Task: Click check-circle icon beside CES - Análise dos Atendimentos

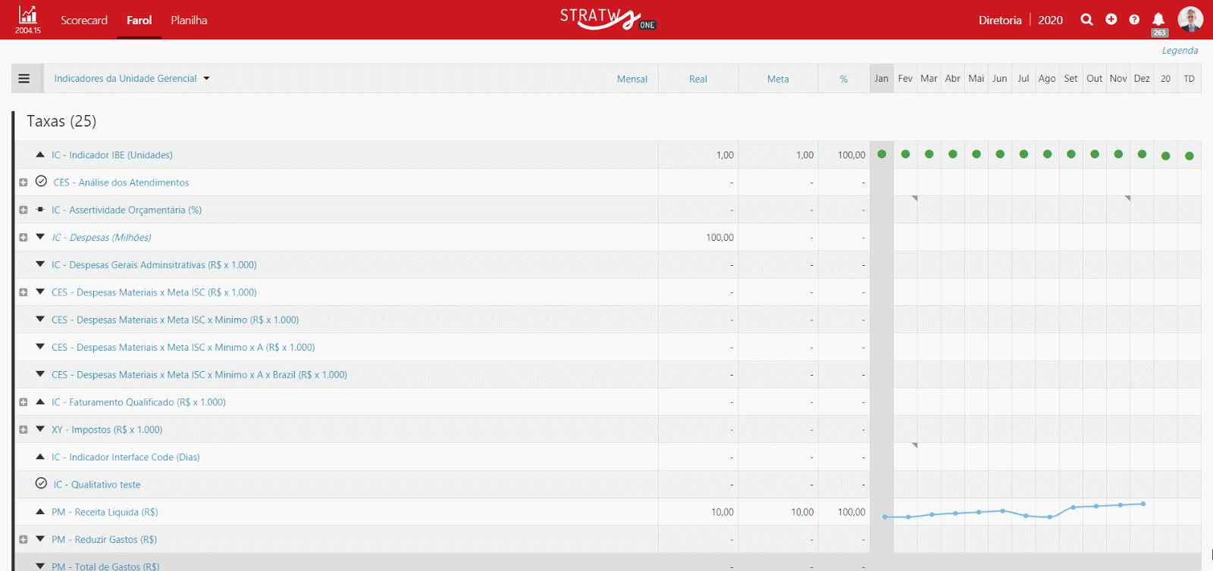Action: click(41, 182)
